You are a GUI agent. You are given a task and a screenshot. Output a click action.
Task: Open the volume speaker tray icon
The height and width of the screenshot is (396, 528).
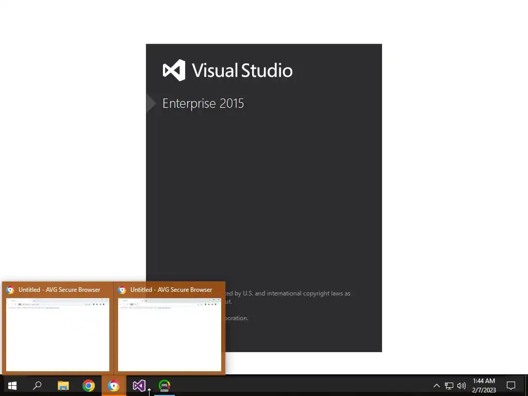[x=461, y=386]
